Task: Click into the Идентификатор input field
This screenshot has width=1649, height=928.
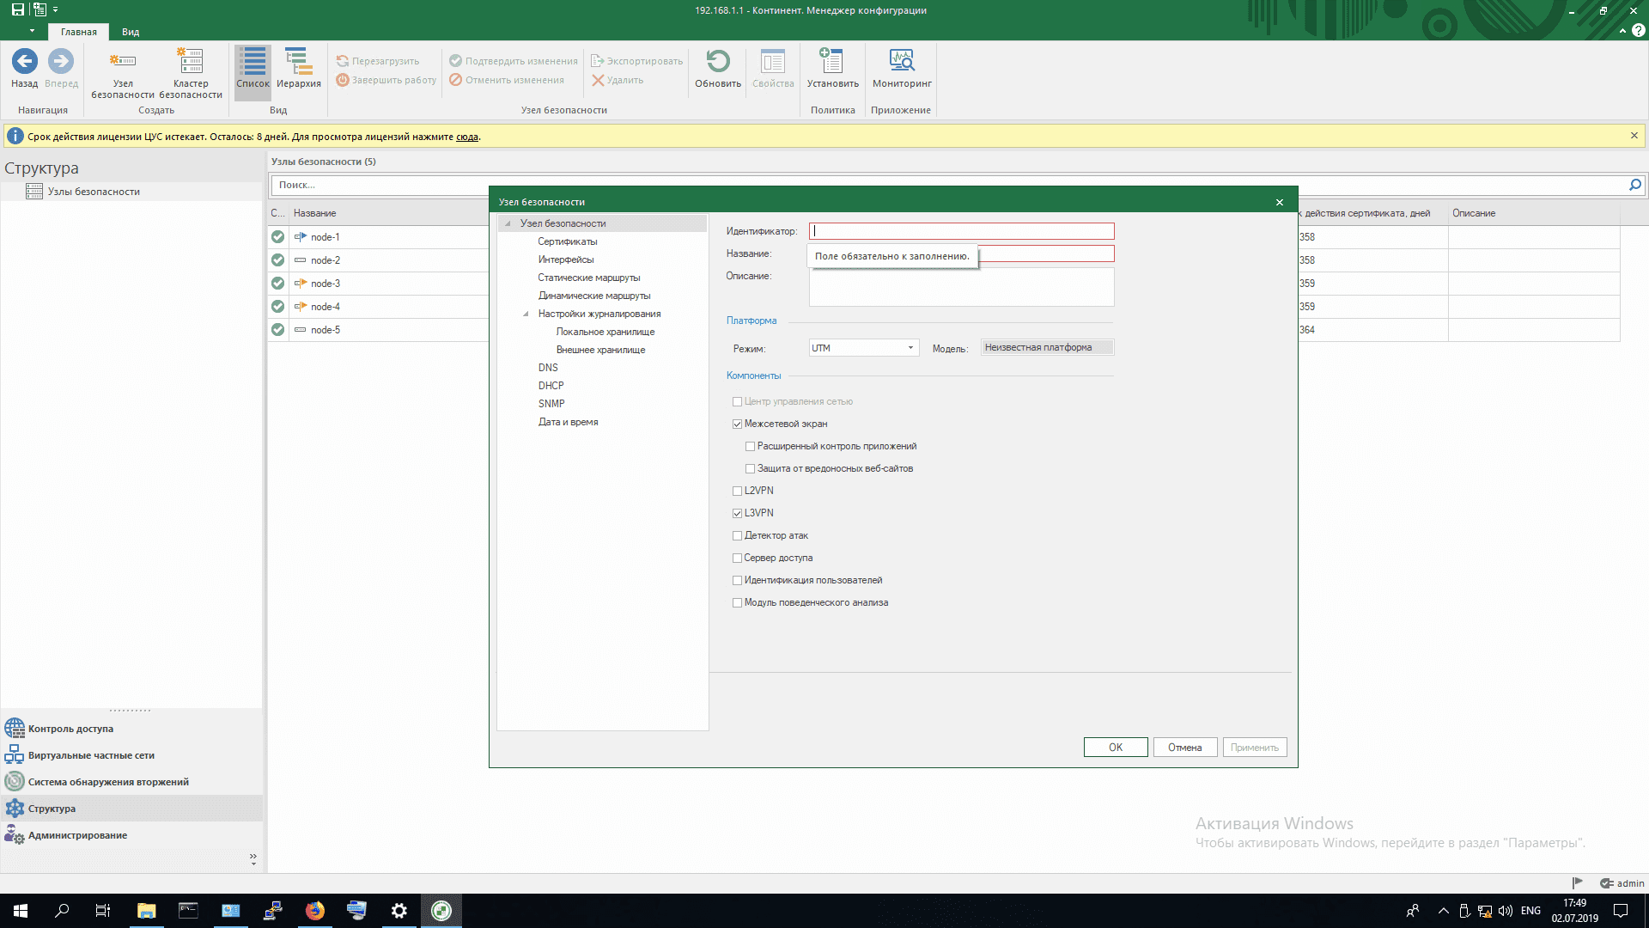Action: [960, 231]
